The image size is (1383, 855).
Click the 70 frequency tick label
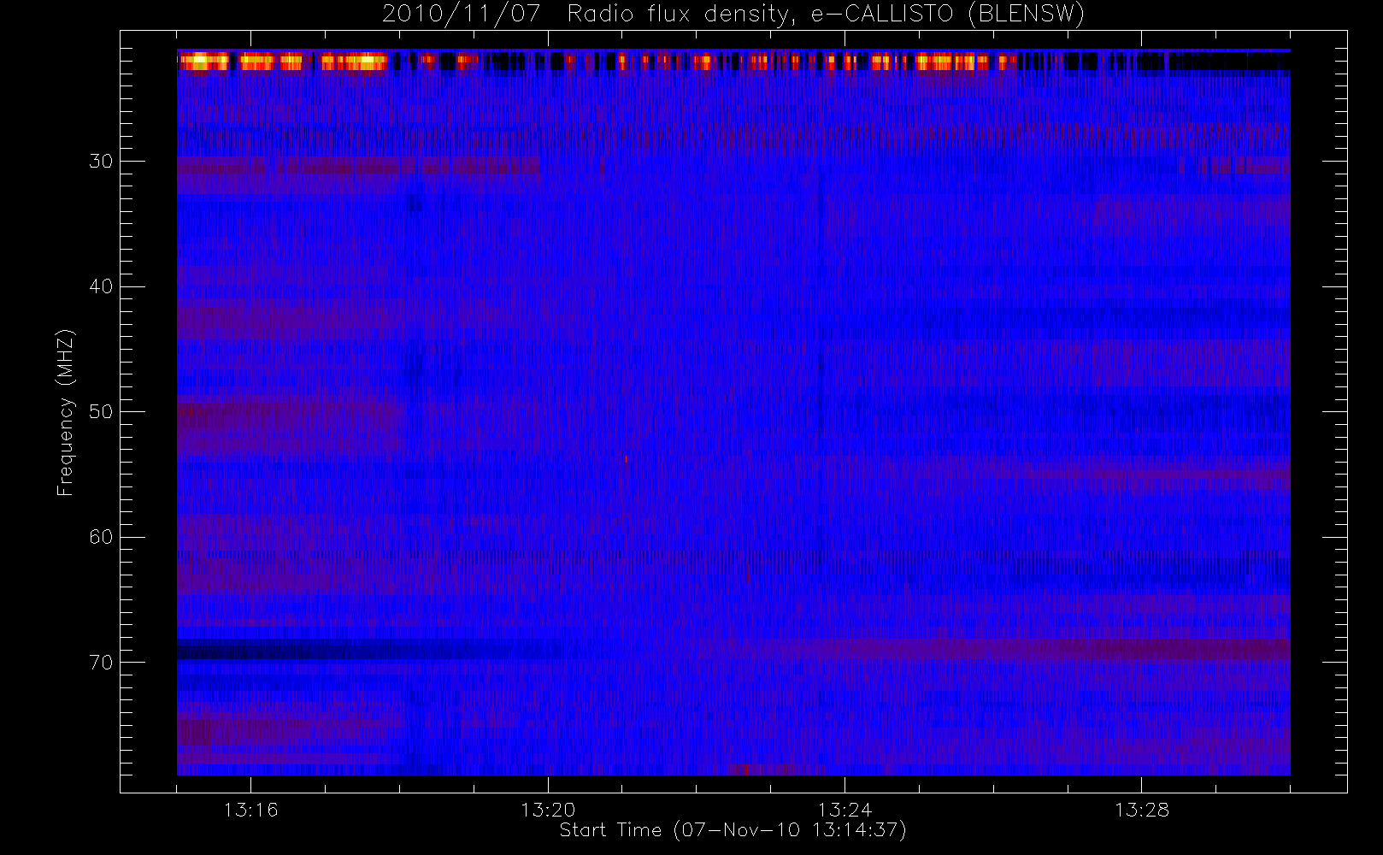[101, 663]
